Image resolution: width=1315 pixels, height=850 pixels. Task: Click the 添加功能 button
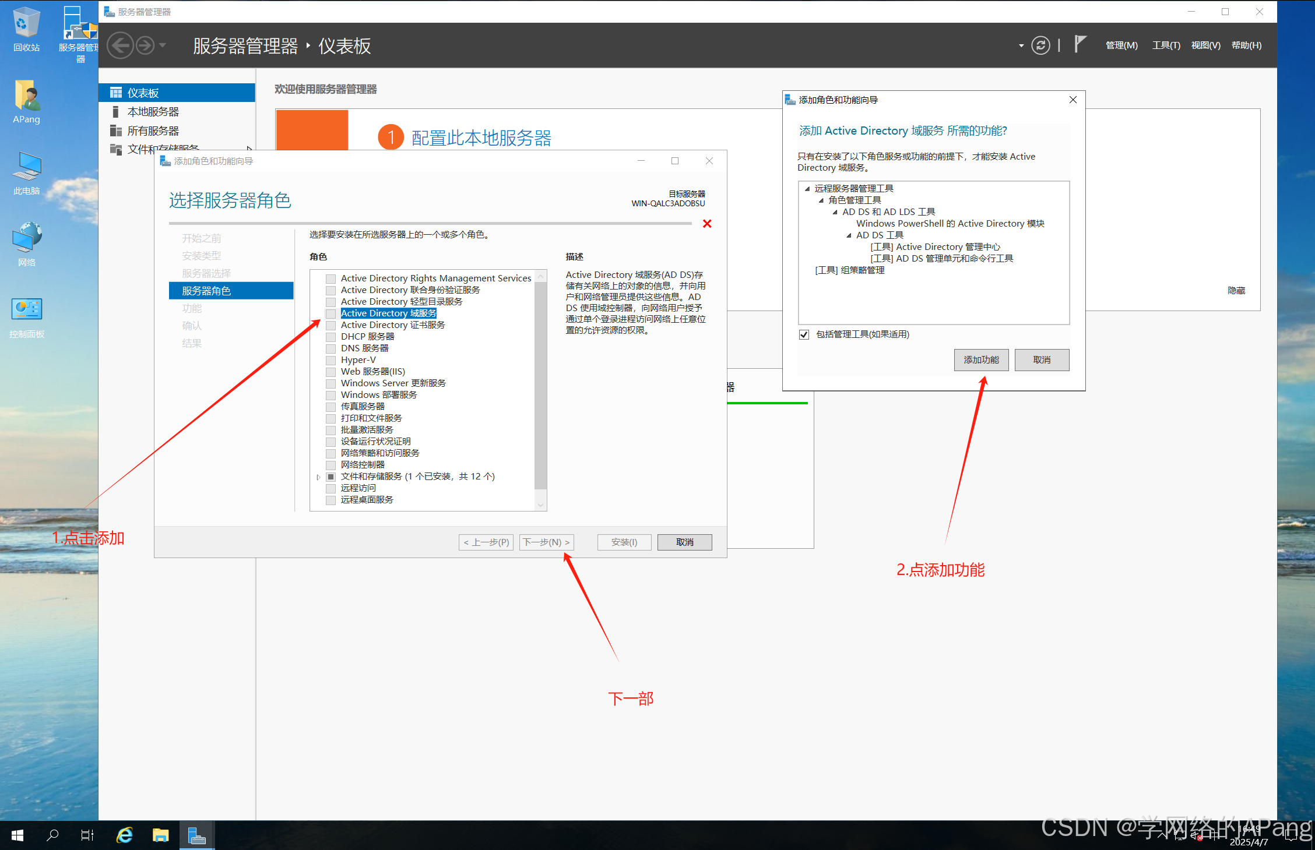980,360
